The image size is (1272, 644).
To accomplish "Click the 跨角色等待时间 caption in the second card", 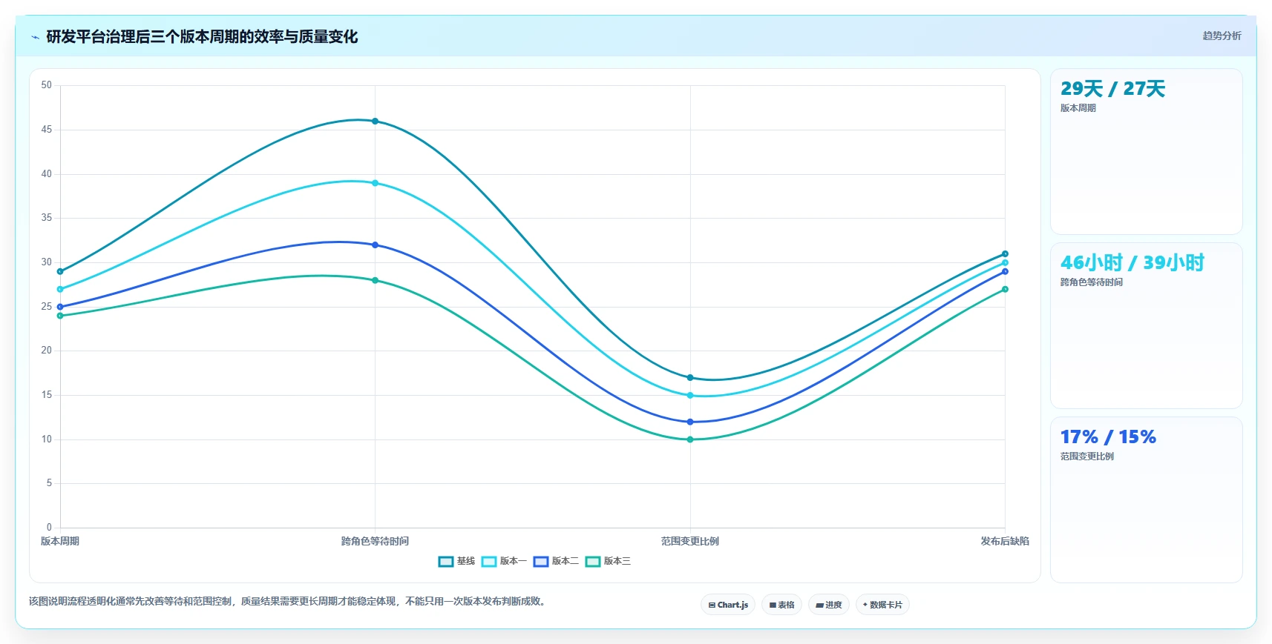I will tap(1091, 282).
